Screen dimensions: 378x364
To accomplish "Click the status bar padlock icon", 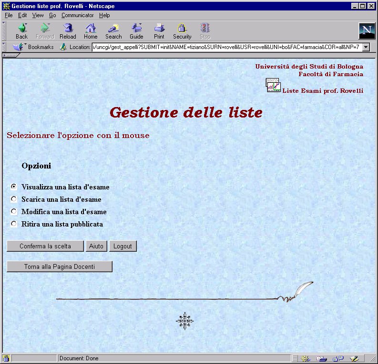I will point(6,358).
